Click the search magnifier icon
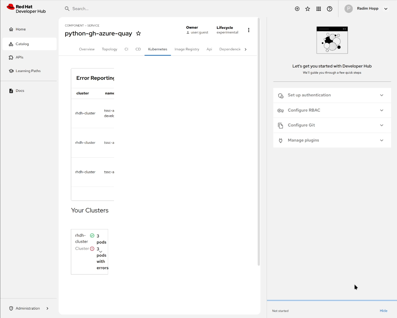Viewport: 397px width, 318px height. (x=67, y=9)
